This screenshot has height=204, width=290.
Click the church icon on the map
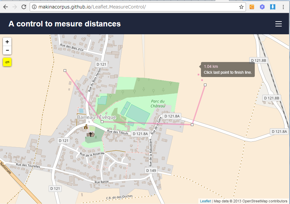(x=90, y=134)
